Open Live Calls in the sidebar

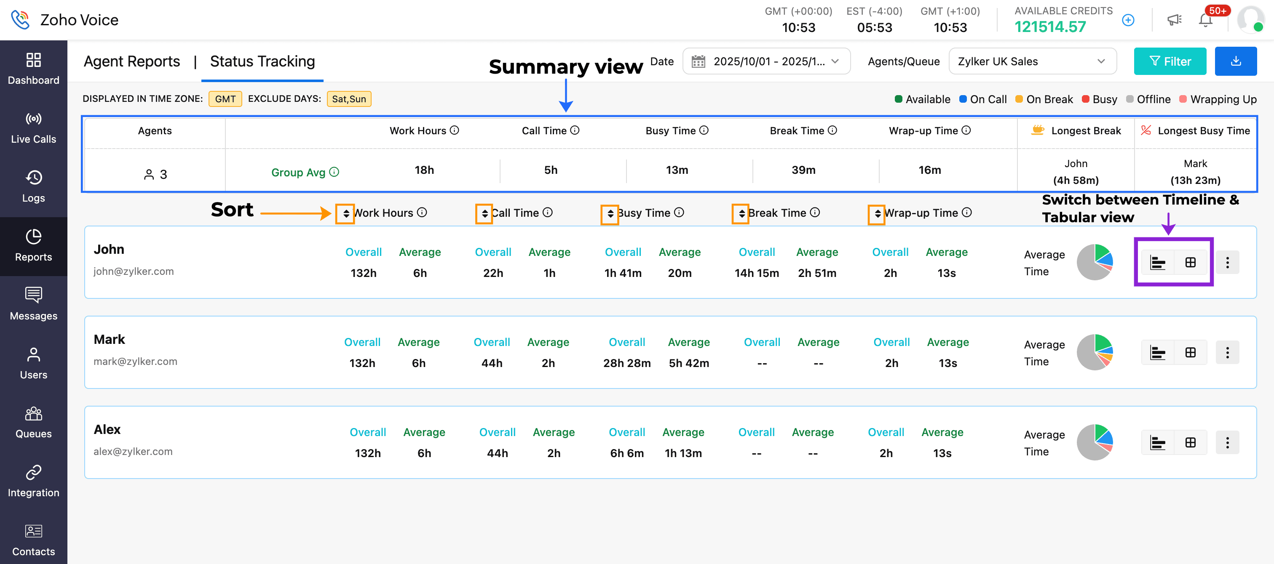[33, 128]
